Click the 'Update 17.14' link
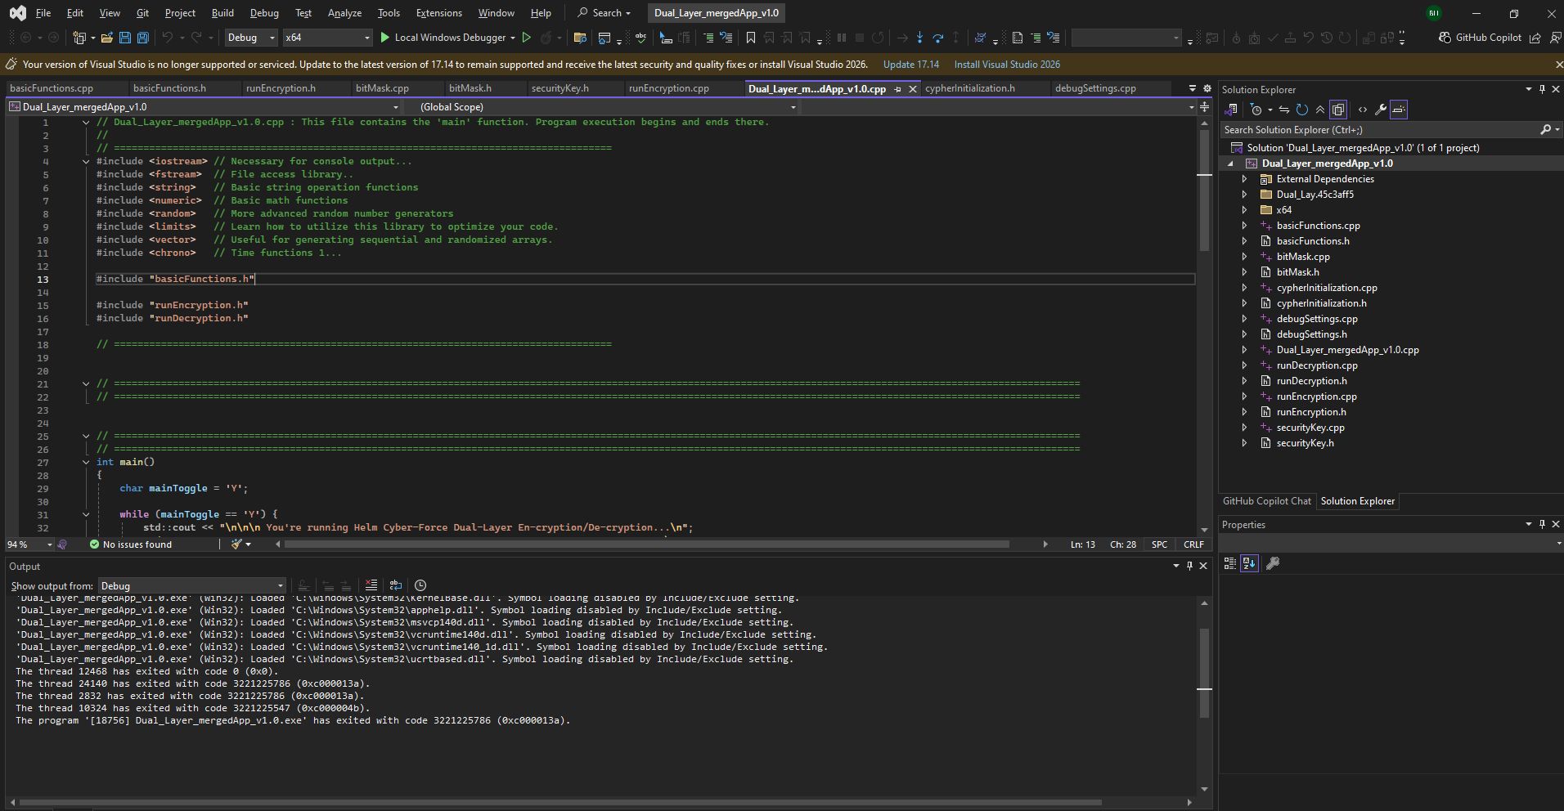 910,65
